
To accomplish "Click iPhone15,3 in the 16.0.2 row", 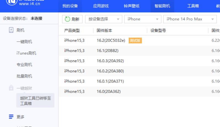I will click(74, 71).
